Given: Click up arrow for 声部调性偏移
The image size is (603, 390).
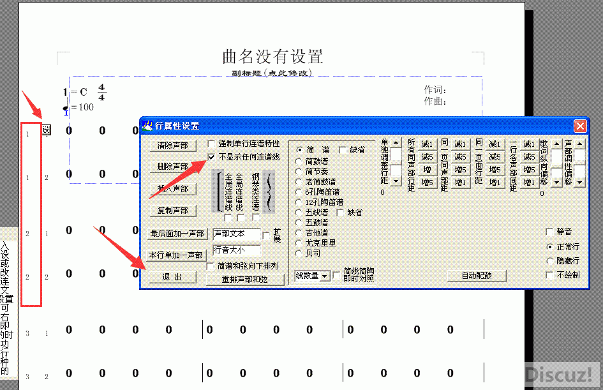Looking at the screenshot, I should coord(579,144).
